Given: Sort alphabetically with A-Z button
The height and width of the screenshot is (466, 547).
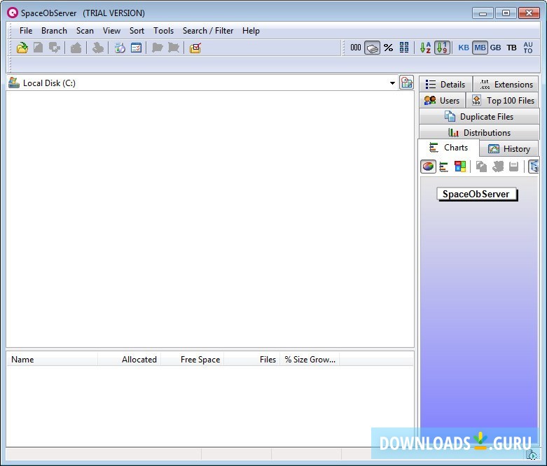Looking at the screenshot, I should (x=425, y=48).
